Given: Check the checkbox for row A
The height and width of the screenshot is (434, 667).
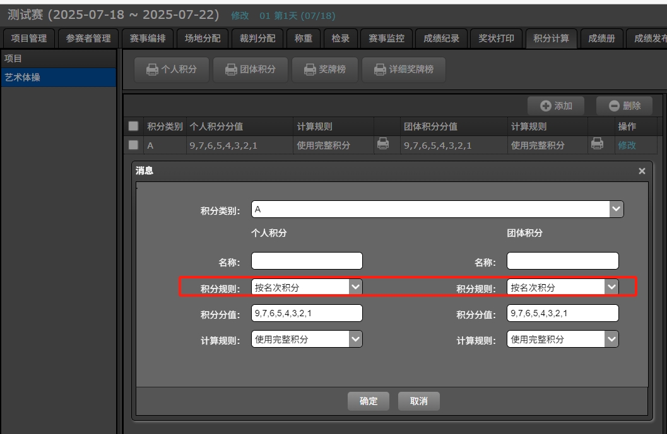Looking at the screenshot, I should click(x=133, y=145).
